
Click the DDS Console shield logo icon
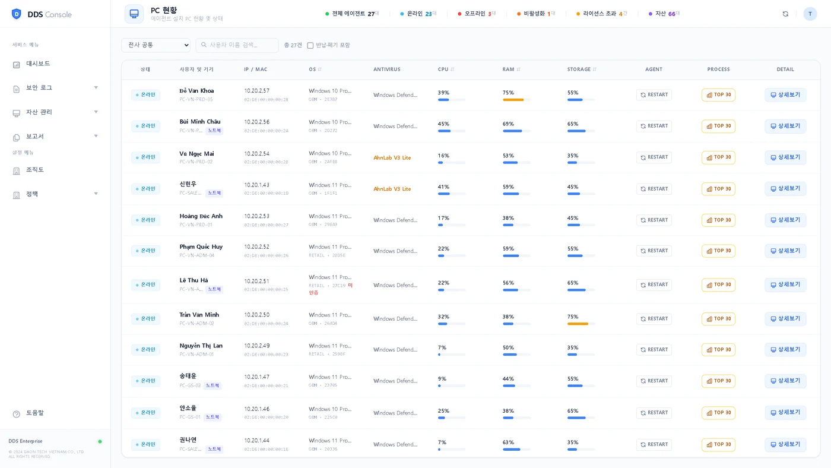[x=17, y=14]
